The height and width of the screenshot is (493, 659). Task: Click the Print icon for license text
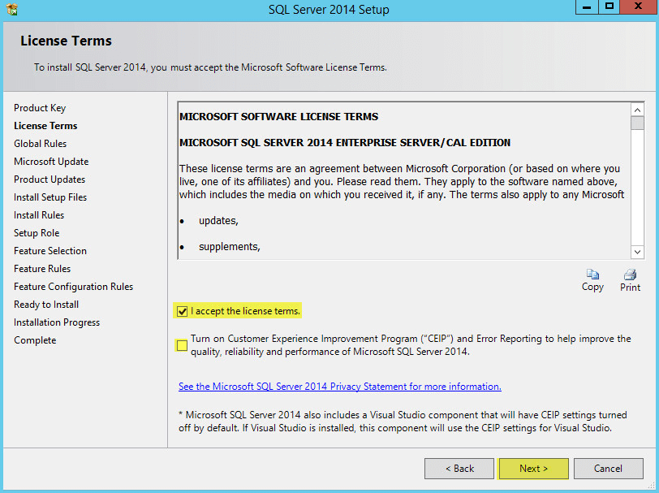tap(630, 275)
